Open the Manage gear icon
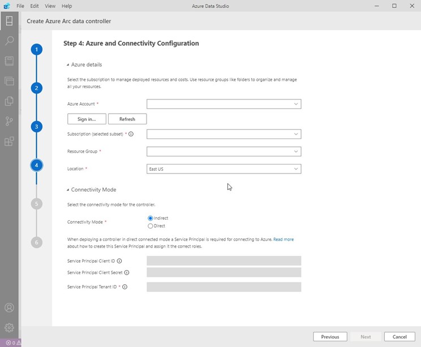This screenshot has height=347, width=421. (9, 327)
